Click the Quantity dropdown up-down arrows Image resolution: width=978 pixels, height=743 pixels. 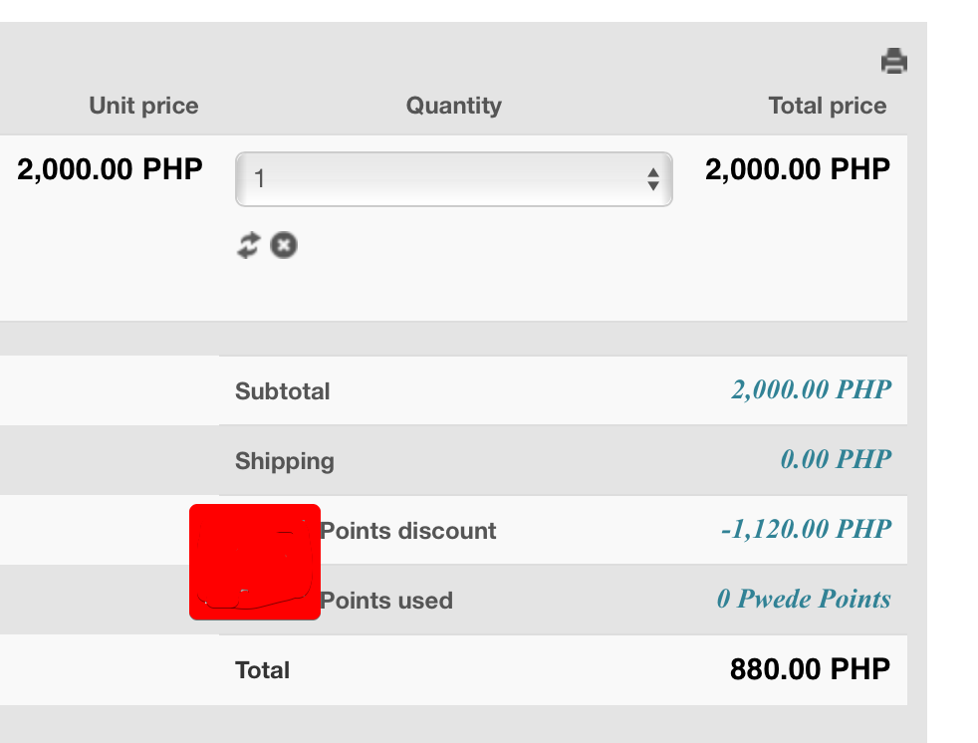[x=653, y=179]
